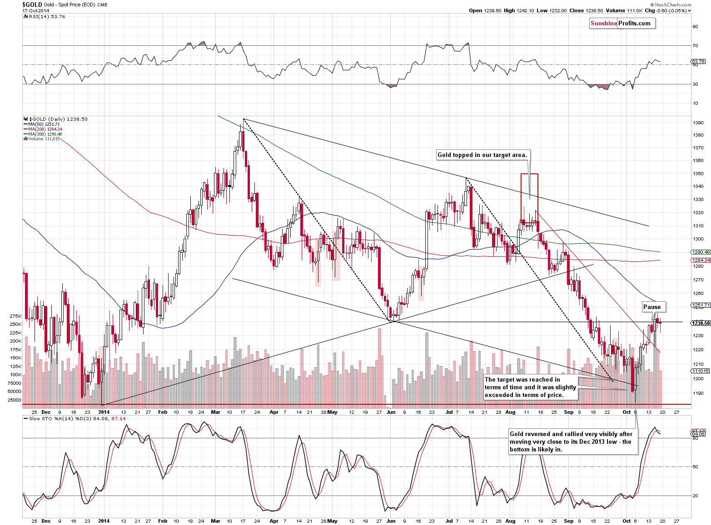Click the Low 1232.00 value
Viewport: 711px width, 525px height.
pyautogui.click(x=552, y=10)
